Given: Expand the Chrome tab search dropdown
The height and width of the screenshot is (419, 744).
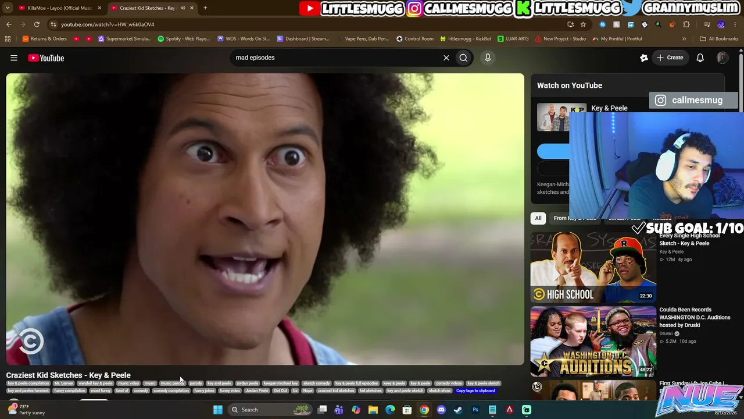Looking at the screenshot, I should pos(8,8).
